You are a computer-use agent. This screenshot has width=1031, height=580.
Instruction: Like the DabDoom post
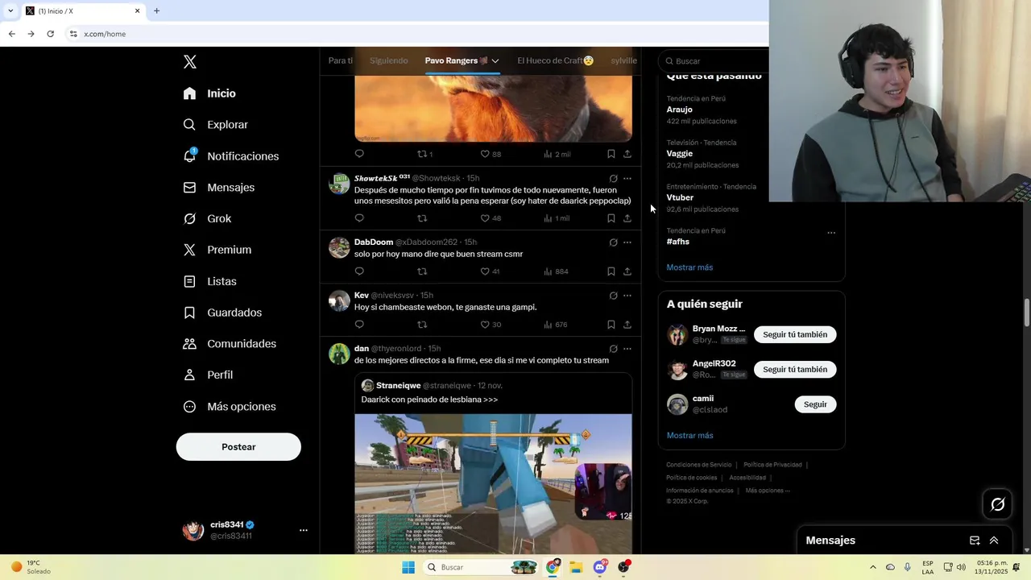tap(485, 271)
